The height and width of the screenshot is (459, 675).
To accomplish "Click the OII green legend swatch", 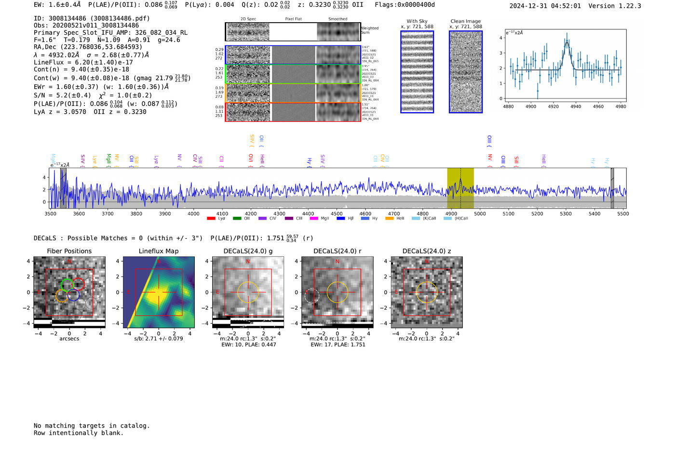I will click(x=237, y=219).
